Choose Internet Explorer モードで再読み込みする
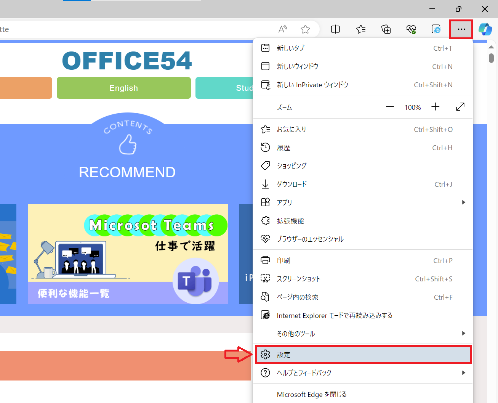Screen dimensions: 498x403 (x=363, y=315)
